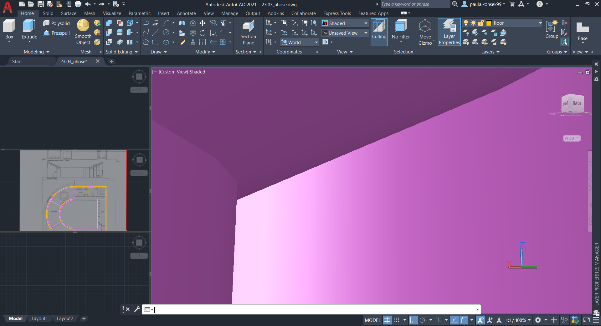Click the [Shaded] visual style label
This screenshot has height=326, width=601.
point(198,72)
